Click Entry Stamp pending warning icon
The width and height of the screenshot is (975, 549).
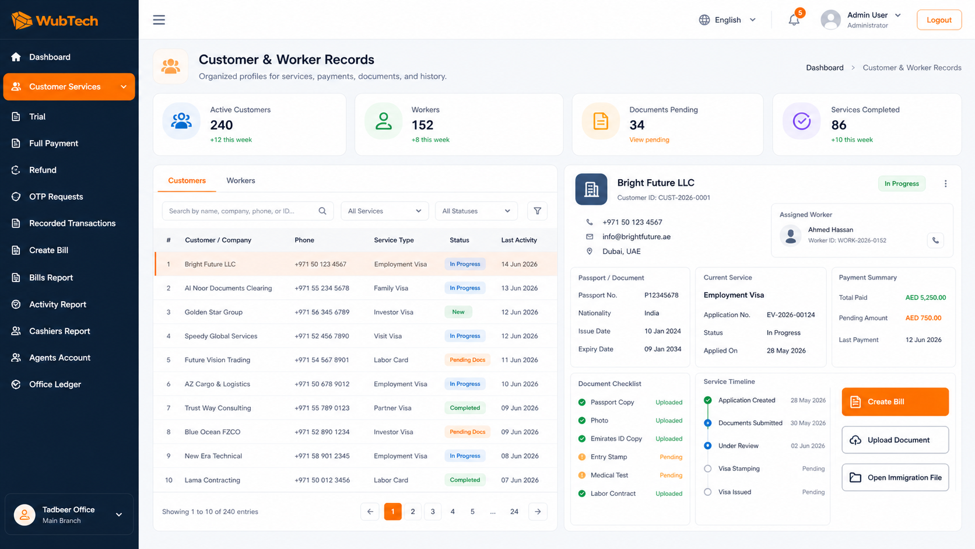(582, 457)
